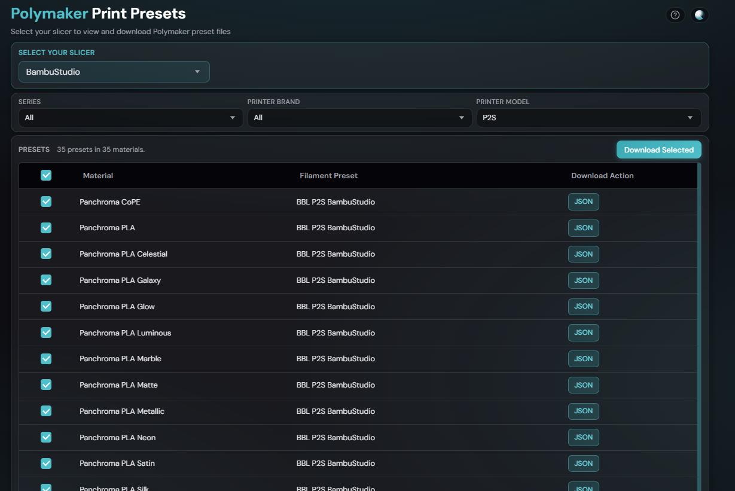Click the Material column header
The width and height of the screenshot is (735, 491).
98,176
